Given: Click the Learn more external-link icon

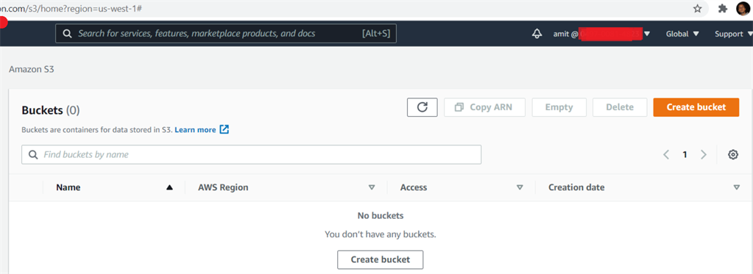Looking at the screenshot, I should (225, 129).
